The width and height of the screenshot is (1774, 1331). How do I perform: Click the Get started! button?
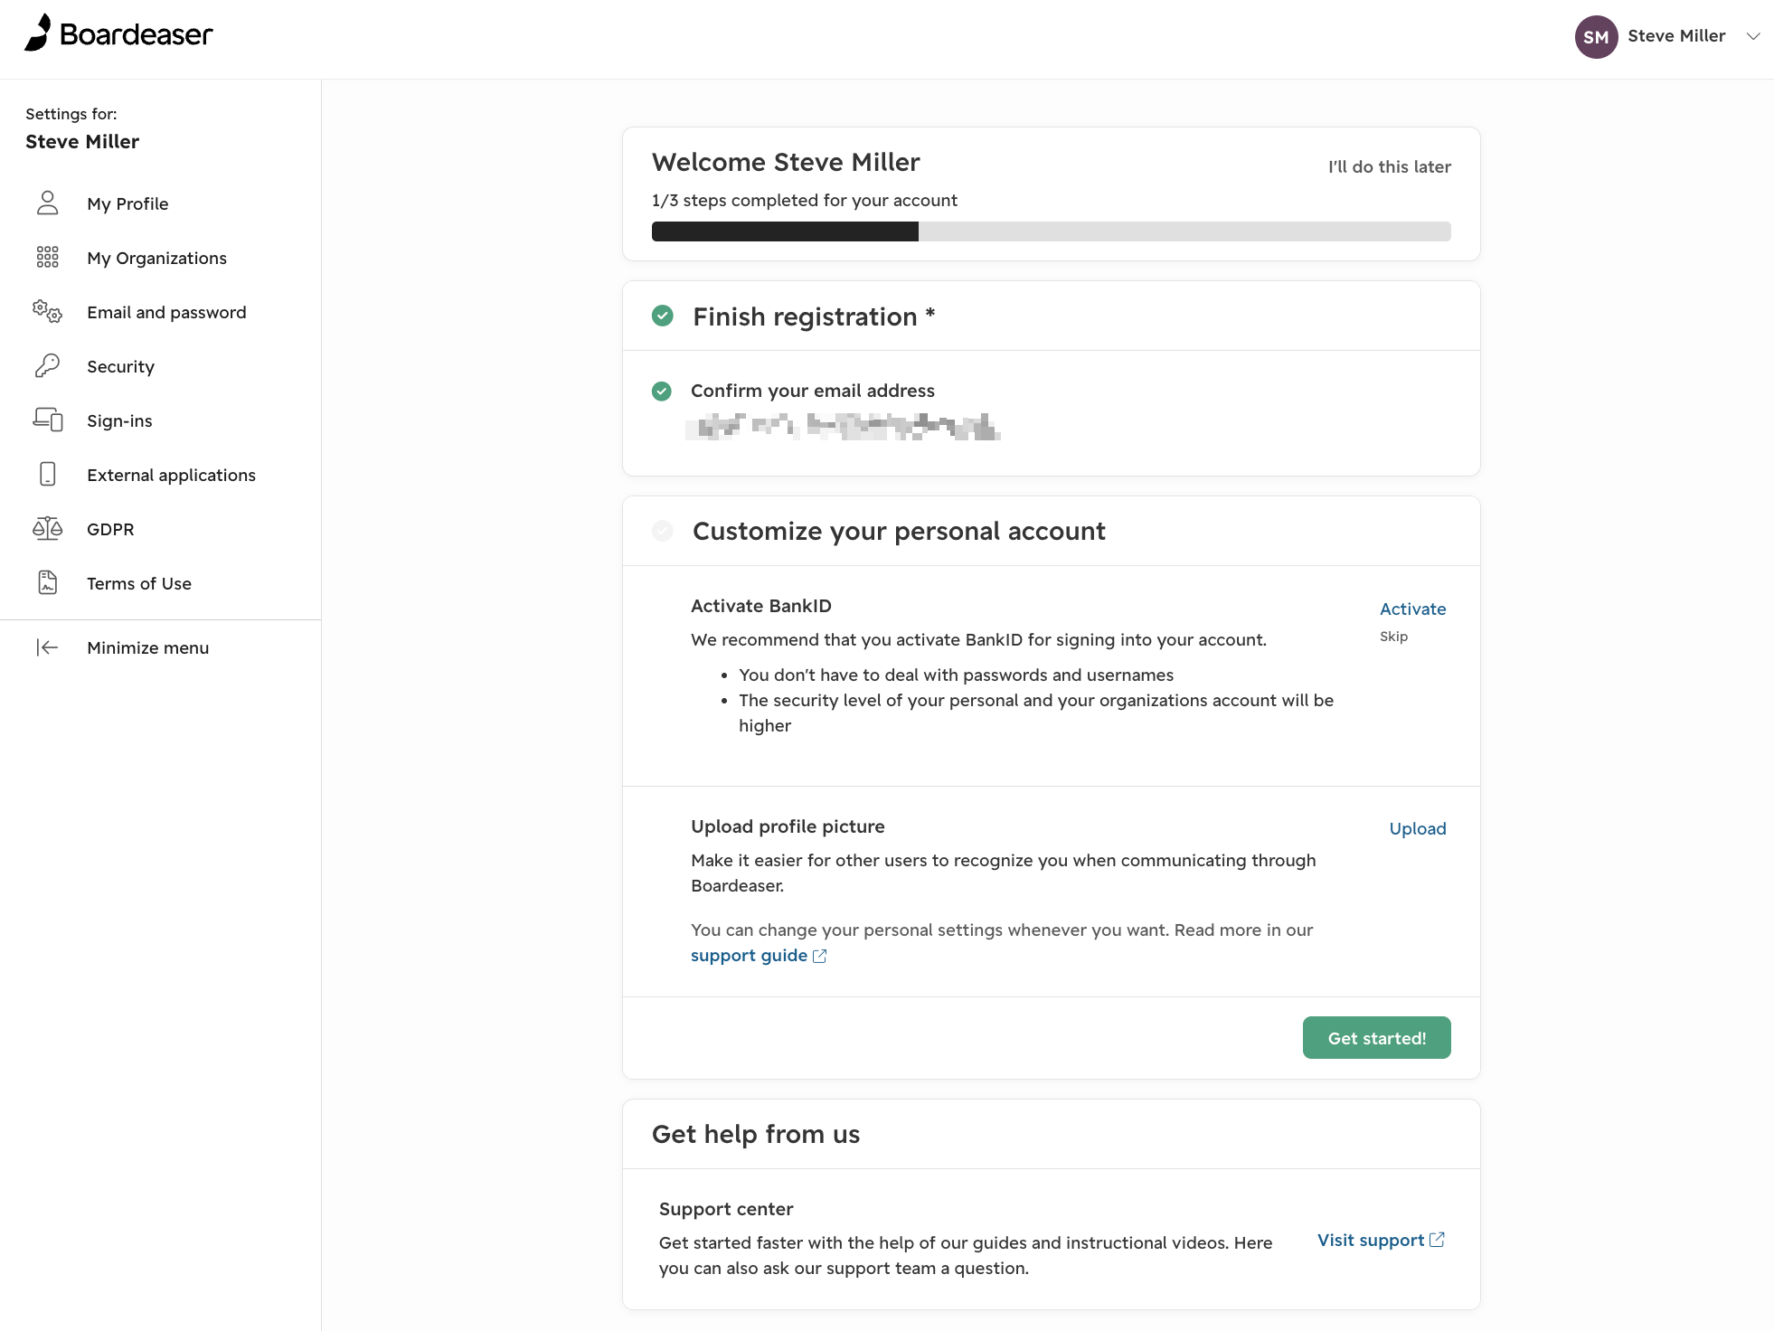pos(1376,1038)
